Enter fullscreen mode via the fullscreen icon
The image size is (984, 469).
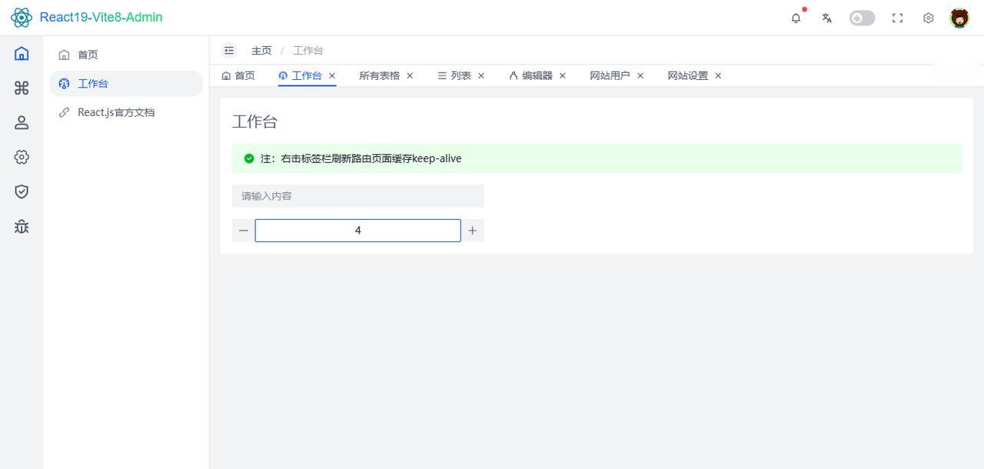[x=897, y=18]
